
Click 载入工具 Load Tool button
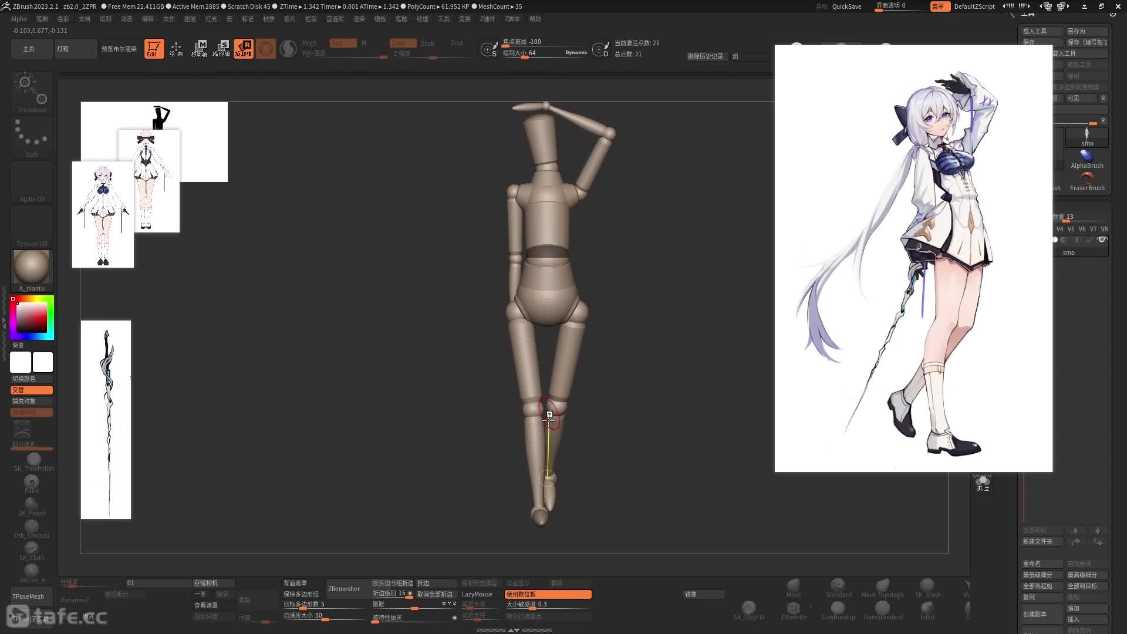(1042, 31)
